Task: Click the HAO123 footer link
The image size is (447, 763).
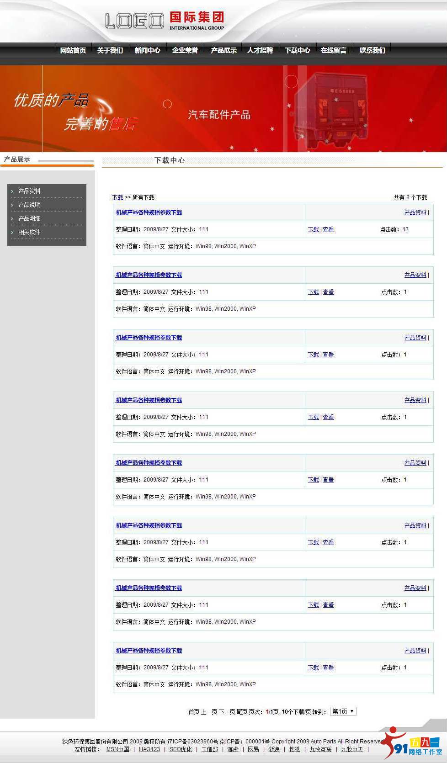Action: tap(149, 749)
